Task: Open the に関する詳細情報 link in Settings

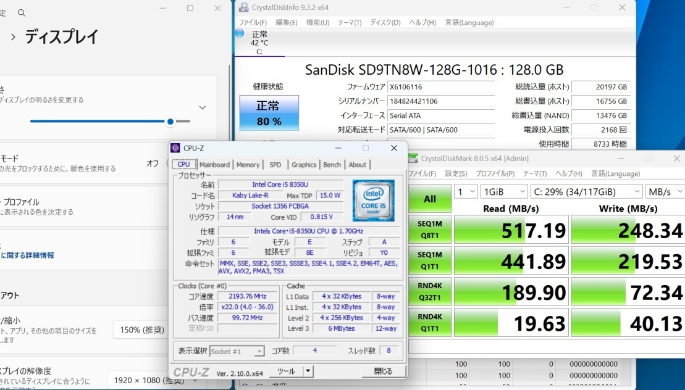Action: click(x=27, y=255)
